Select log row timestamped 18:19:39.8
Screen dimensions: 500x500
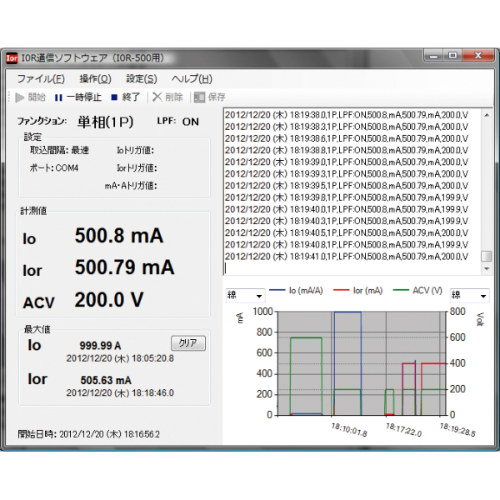click(347, 197)
